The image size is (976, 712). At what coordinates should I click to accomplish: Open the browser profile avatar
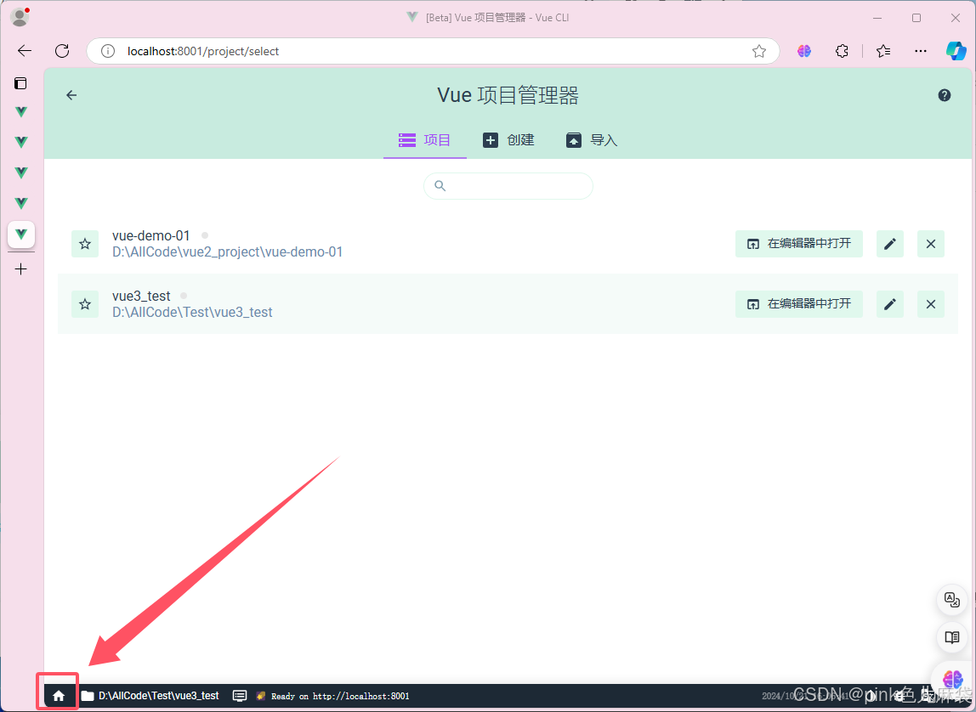pyautogui.click(x=20, y=17)
